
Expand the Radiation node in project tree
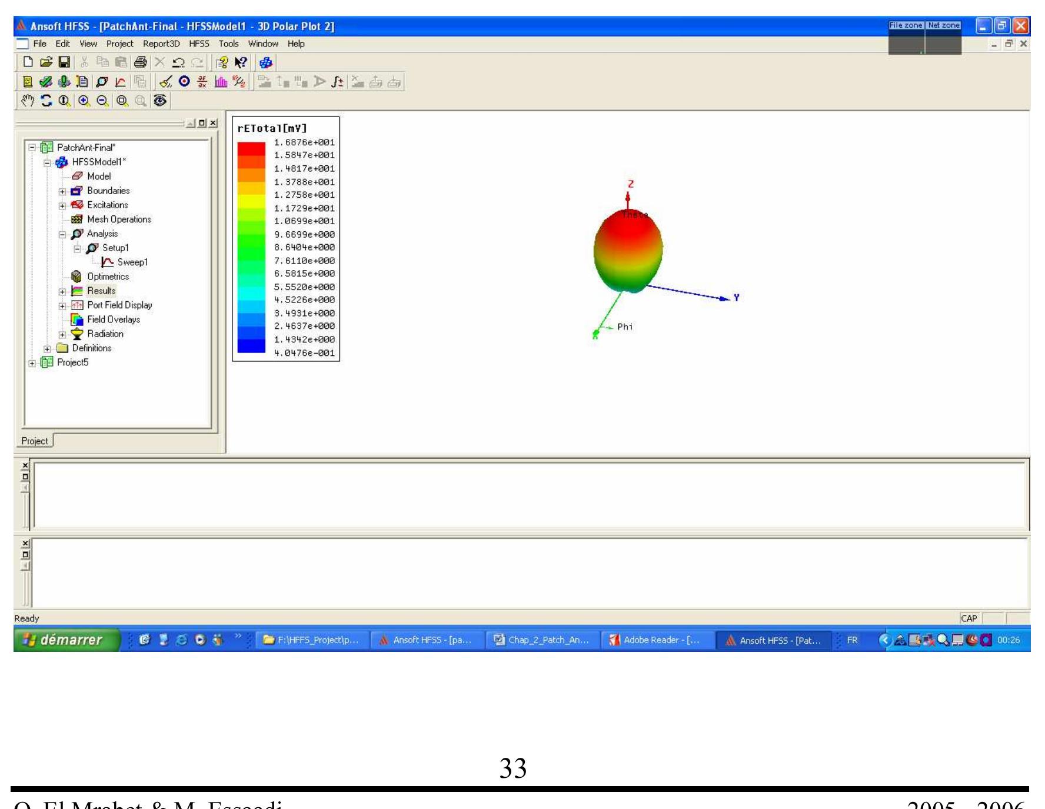point(61,334)
